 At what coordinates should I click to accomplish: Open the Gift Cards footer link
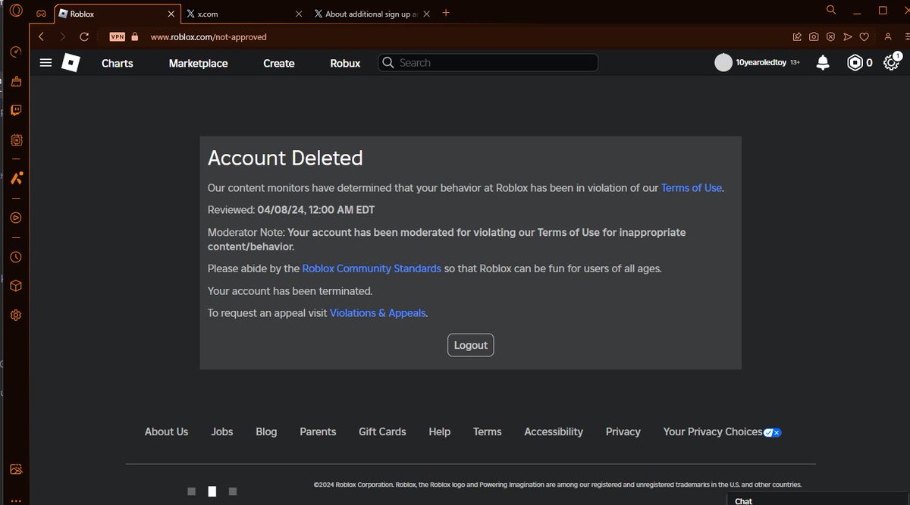tap(382, 431)
